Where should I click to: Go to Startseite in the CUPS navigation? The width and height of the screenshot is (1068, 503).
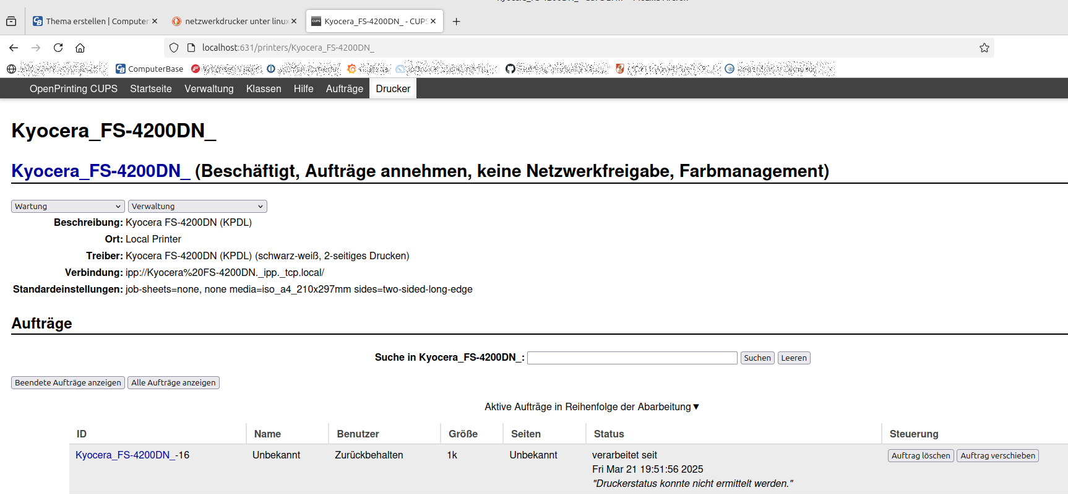pos(151,88)
